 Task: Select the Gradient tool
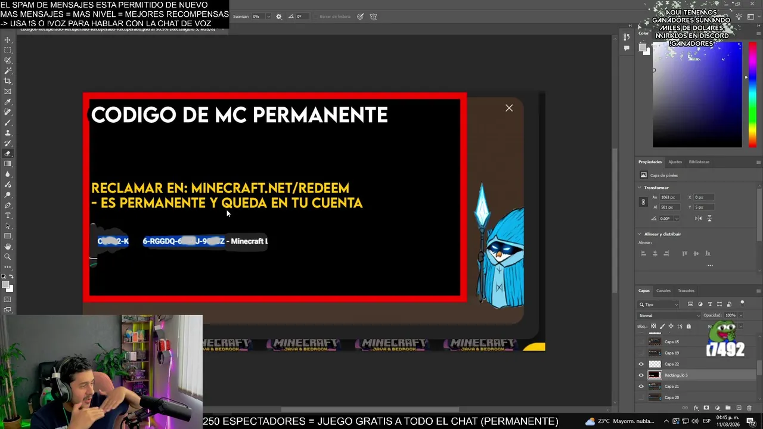pyautogui.click(x=8, y=164)
